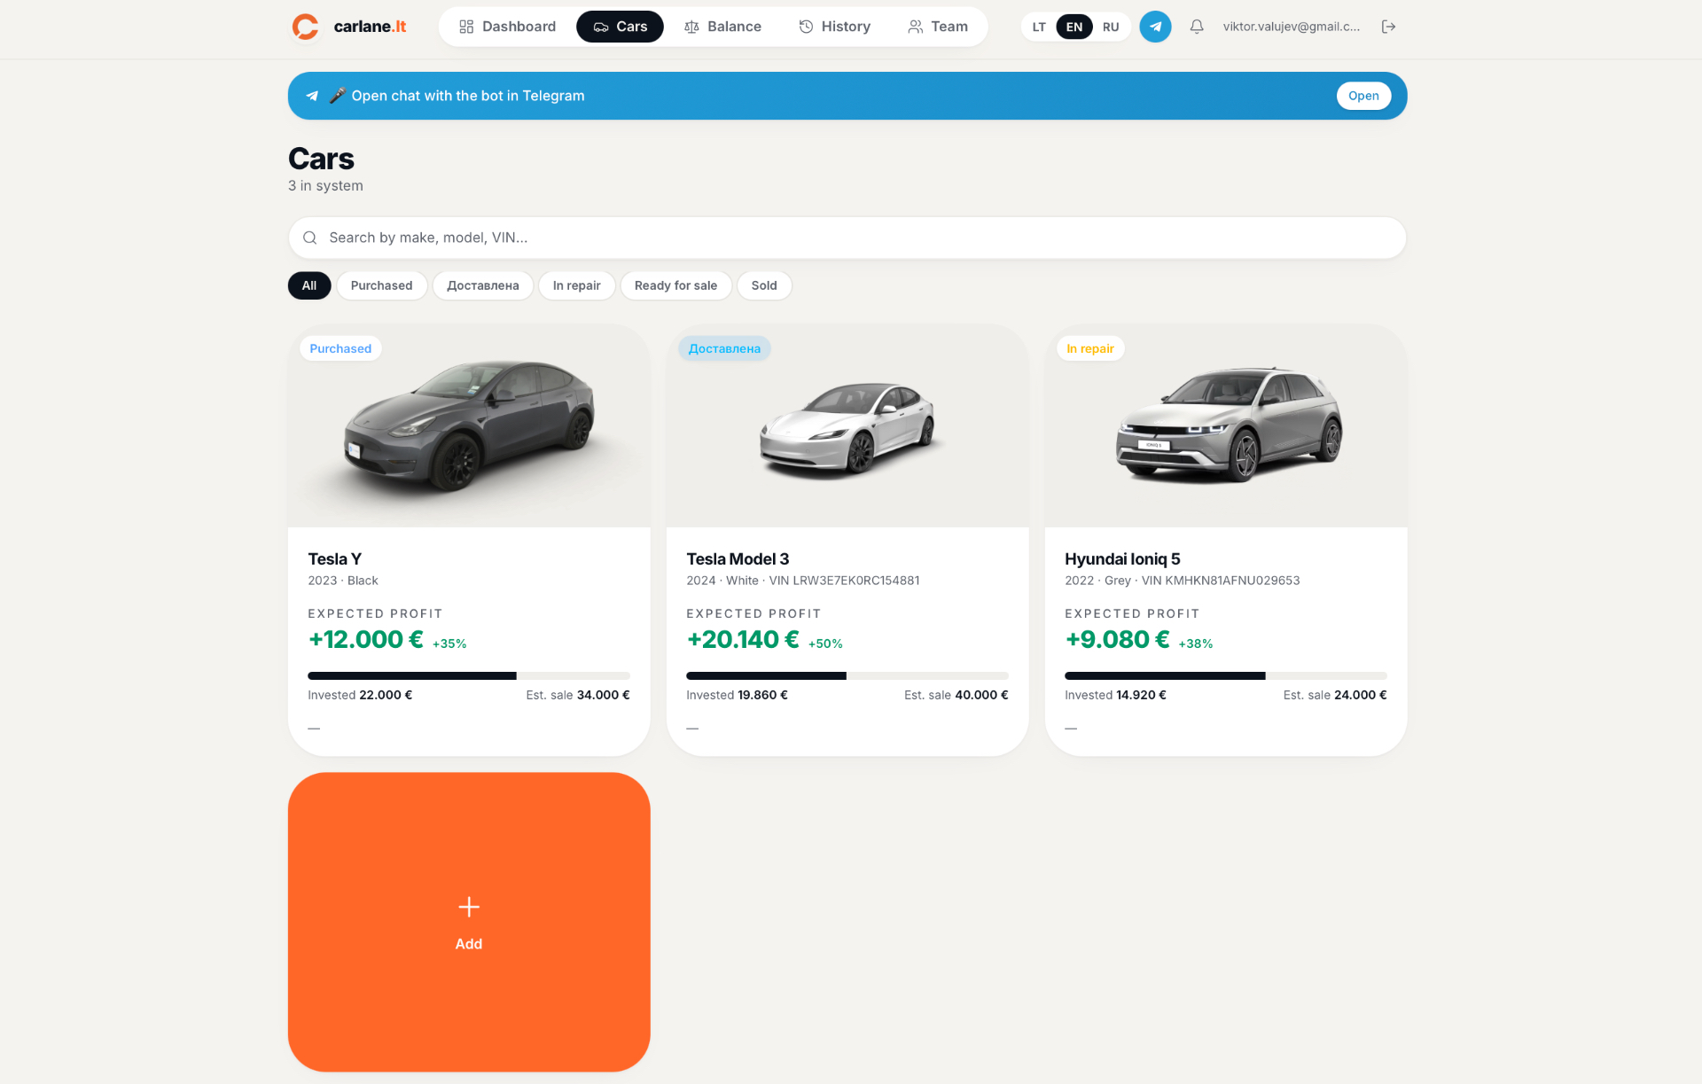
Task: Click the search magnifier icon
Action: 310,238
